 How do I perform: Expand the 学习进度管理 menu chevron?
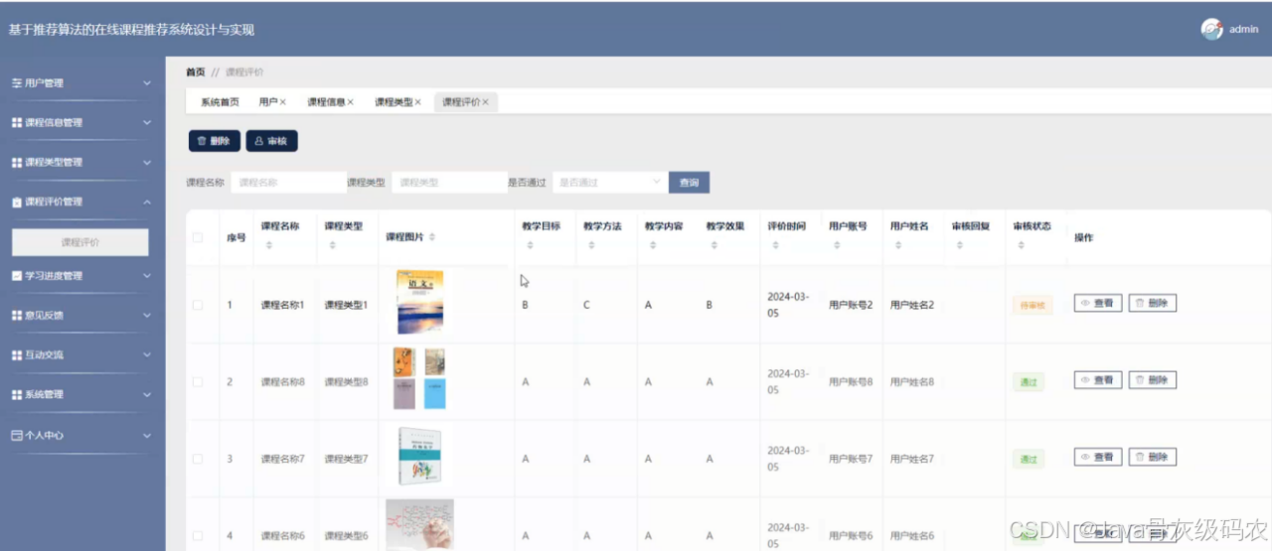coord(147,276)
